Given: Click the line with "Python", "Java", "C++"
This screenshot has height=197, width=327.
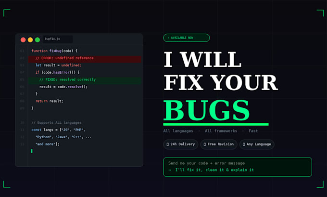Looking at the screenshot, I should click(x=63, y=137).
